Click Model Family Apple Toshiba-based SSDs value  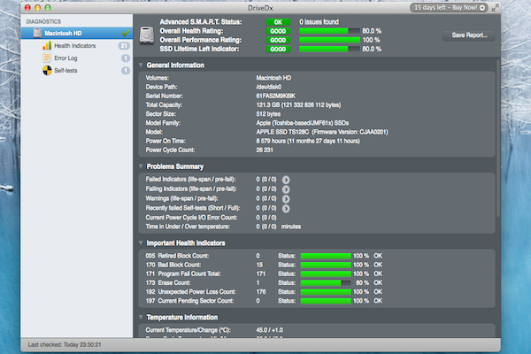coord(302,123)
